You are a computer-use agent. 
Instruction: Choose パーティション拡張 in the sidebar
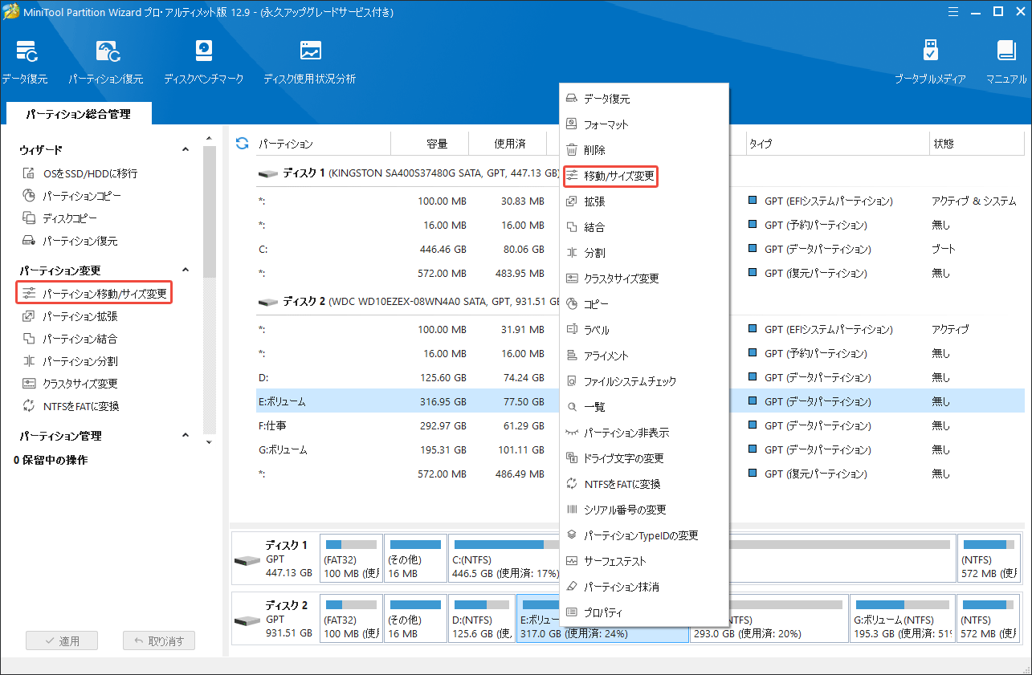tap(70, 316)
